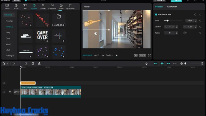Click the microphone record voiceover icon
The width and height of the screenshot is (206, 116).
point(146,64)
